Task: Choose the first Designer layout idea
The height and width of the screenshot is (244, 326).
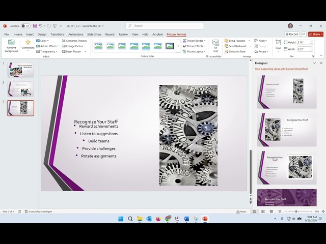Action: [x=287, y=92]
